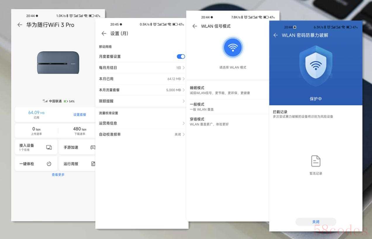Viewport: 372px width, 239px height.
Task: Open 自动校准频率 setting showing 关闭
Action: tap(184, 134)
